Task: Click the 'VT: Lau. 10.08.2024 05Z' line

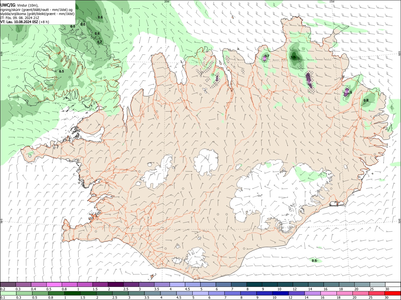Action: [19, 22]
